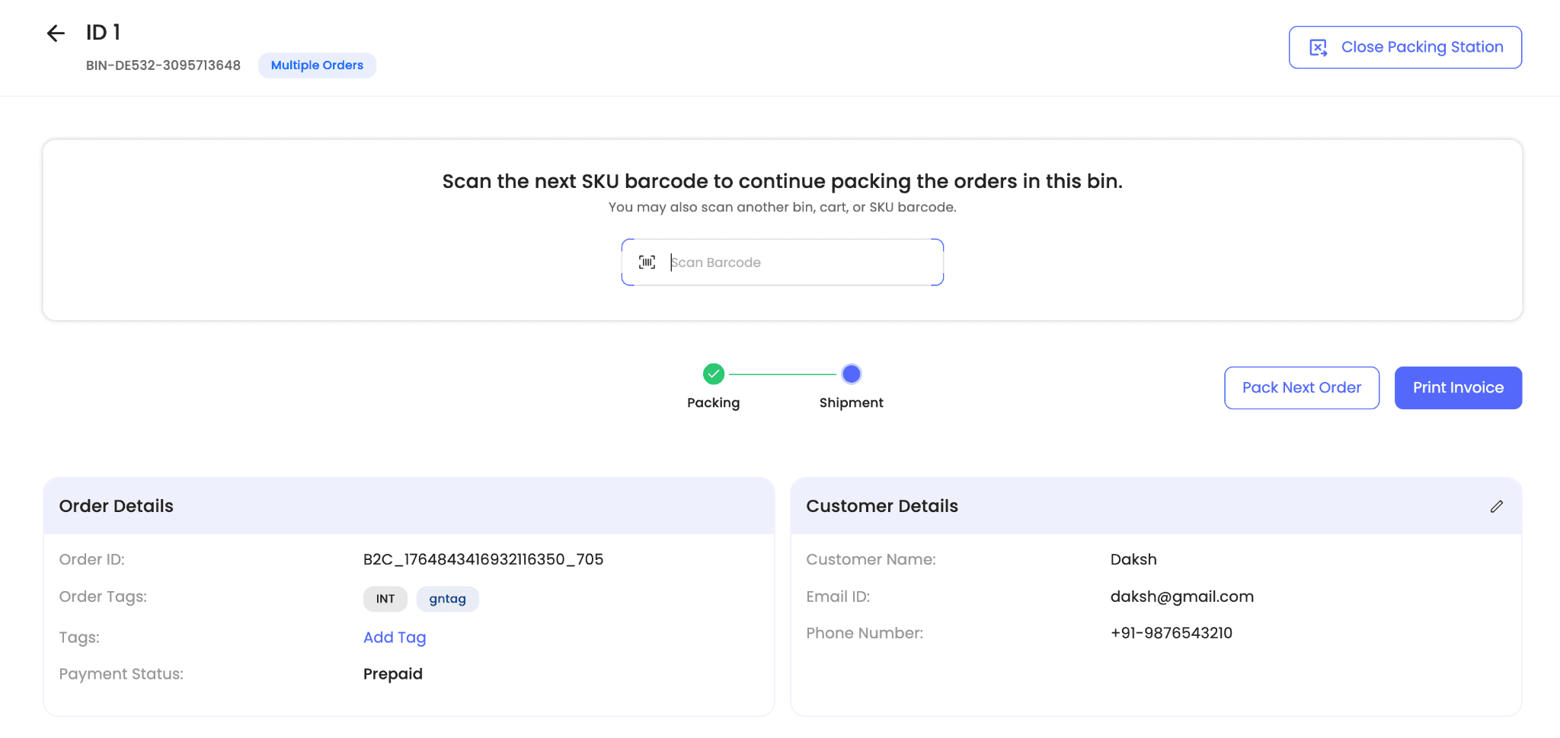Click the icon on Close Packing Station
1560x738 pixels.
(x=1318, y=47)
